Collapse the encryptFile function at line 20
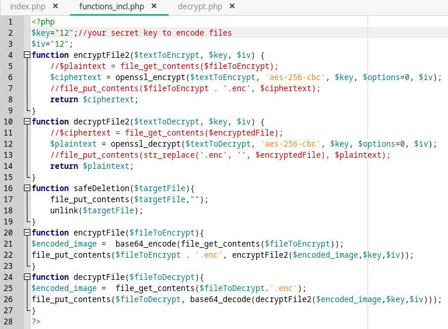The image size is (448, 329). point(26,233)
